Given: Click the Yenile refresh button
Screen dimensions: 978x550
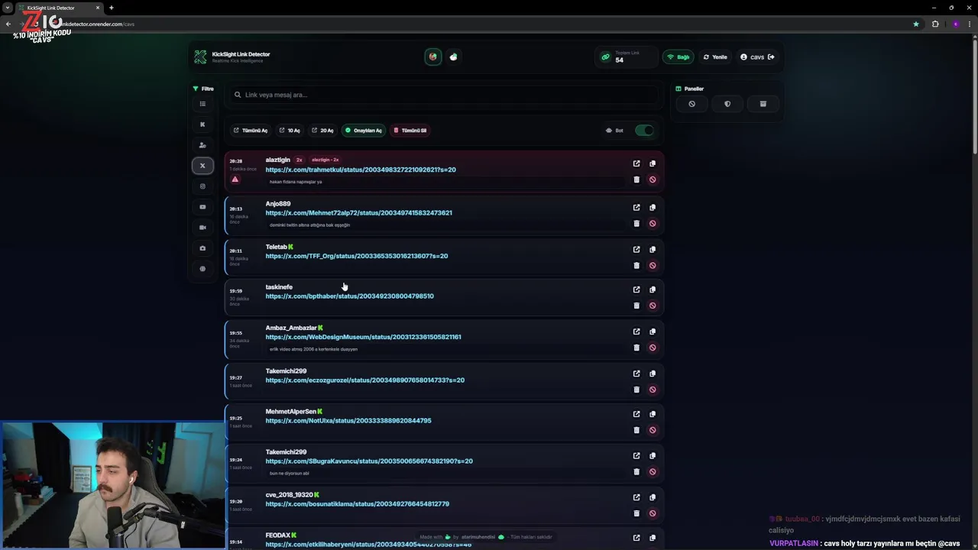Looking at the screenshot, I should (715, 57).
